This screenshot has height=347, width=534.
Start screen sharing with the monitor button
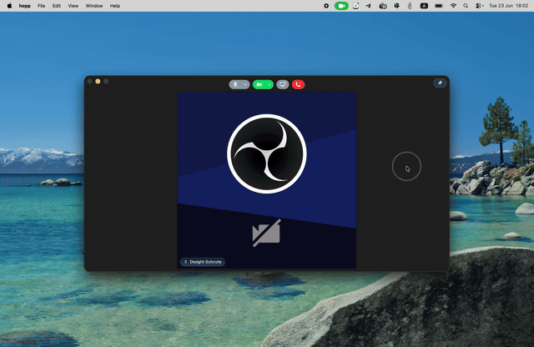point(283,84)
